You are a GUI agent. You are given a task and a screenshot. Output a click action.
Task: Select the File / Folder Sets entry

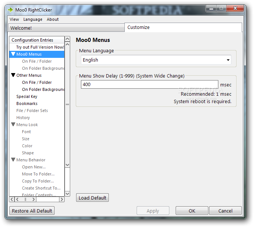pyautogui.click(x=32, y=111)
